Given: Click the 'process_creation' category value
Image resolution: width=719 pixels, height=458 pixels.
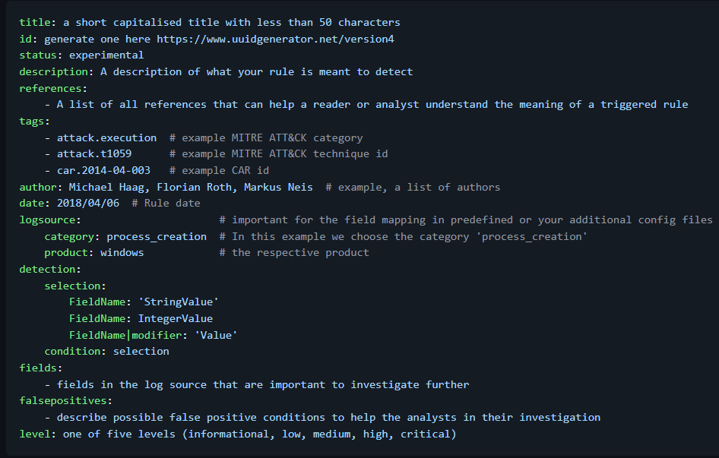Looking at the screenshot, I should click(157, 236).
